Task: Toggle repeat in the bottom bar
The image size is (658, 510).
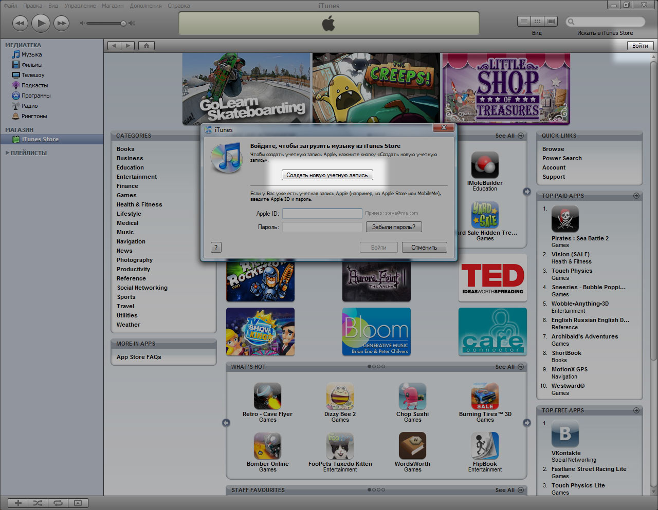Action: tap(58, 503)
